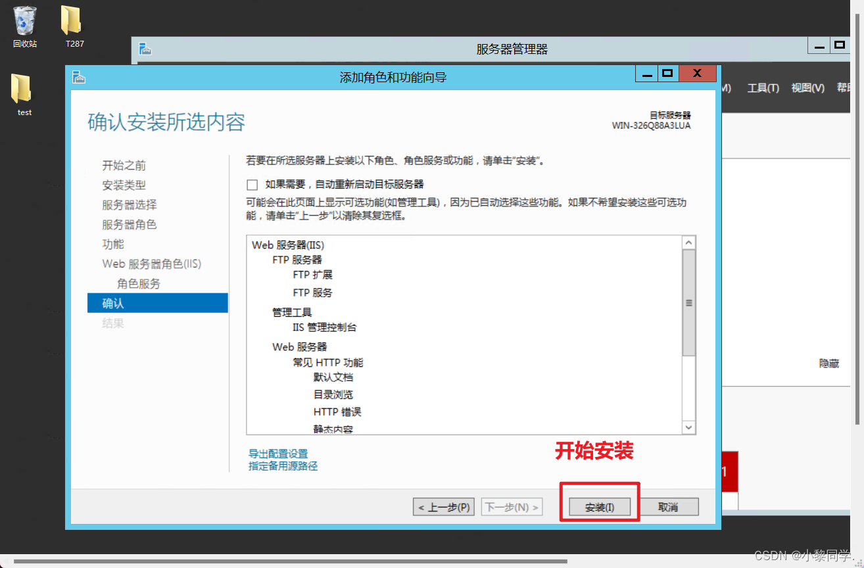This screenshot has height=568, width=864.
Task: Click the Cancel (取消) button
Action: (x=668, y=507)
